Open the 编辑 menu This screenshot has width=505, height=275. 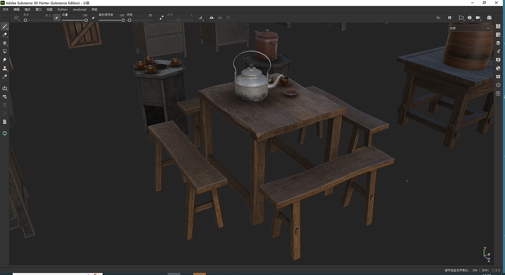click(x=17, y=9)
